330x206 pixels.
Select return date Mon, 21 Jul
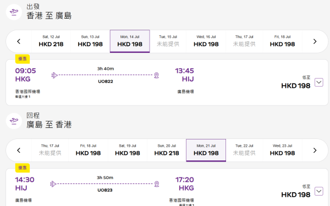coord(206,150)
